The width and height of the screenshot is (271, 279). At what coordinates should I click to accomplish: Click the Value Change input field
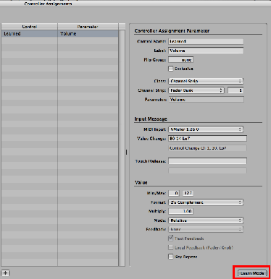click(207, 139)
